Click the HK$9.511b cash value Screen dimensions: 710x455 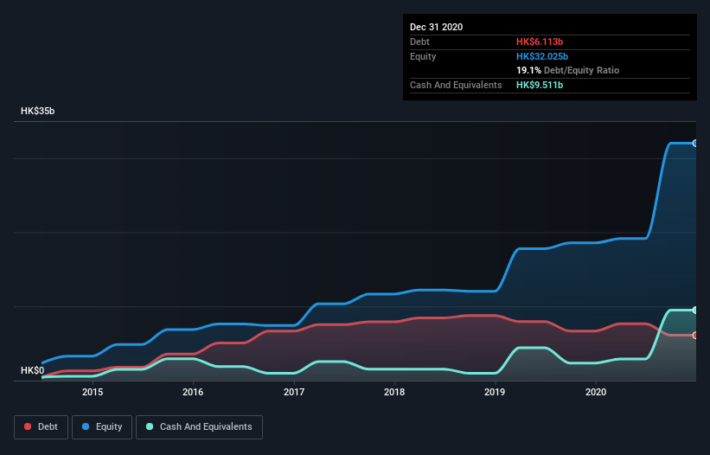(540, 85)
